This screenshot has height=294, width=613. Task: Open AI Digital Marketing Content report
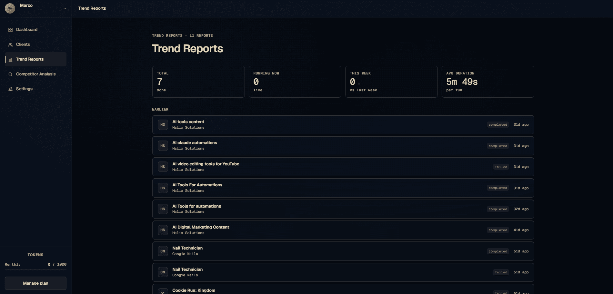pos(343,230)
